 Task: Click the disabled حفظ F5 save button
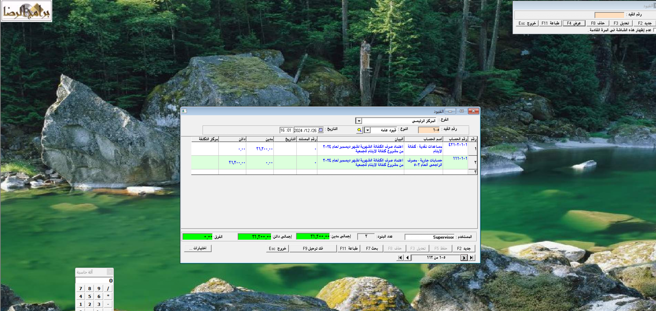441,248
